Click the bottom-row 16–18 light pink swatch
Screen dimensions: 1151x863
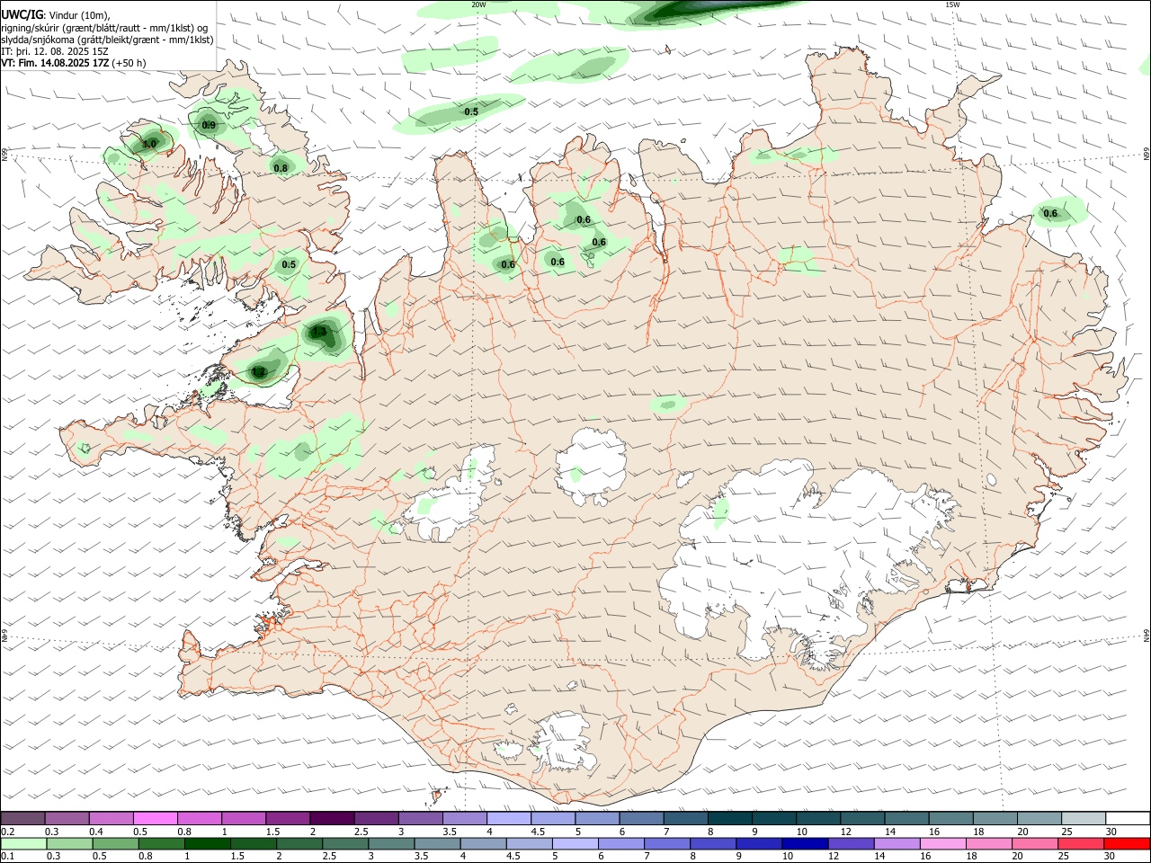coord(943,843)
